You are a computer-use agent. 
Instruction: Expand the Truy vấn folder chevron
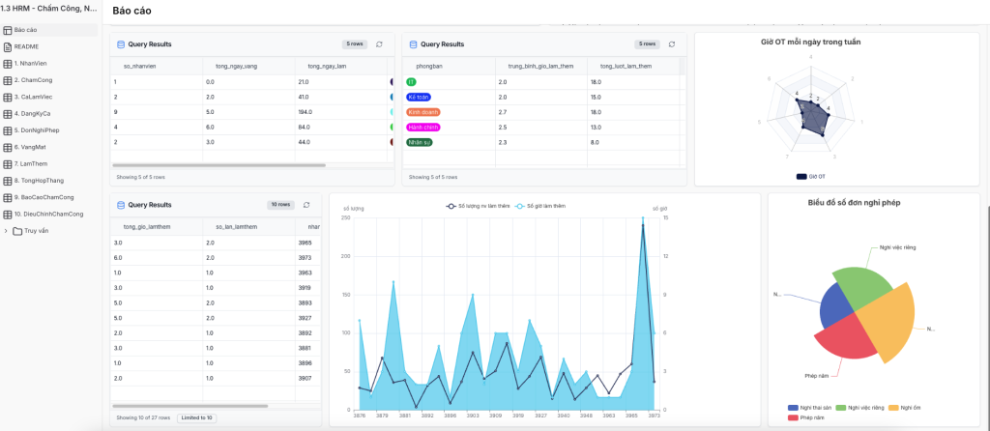click(x=6, y=230)
